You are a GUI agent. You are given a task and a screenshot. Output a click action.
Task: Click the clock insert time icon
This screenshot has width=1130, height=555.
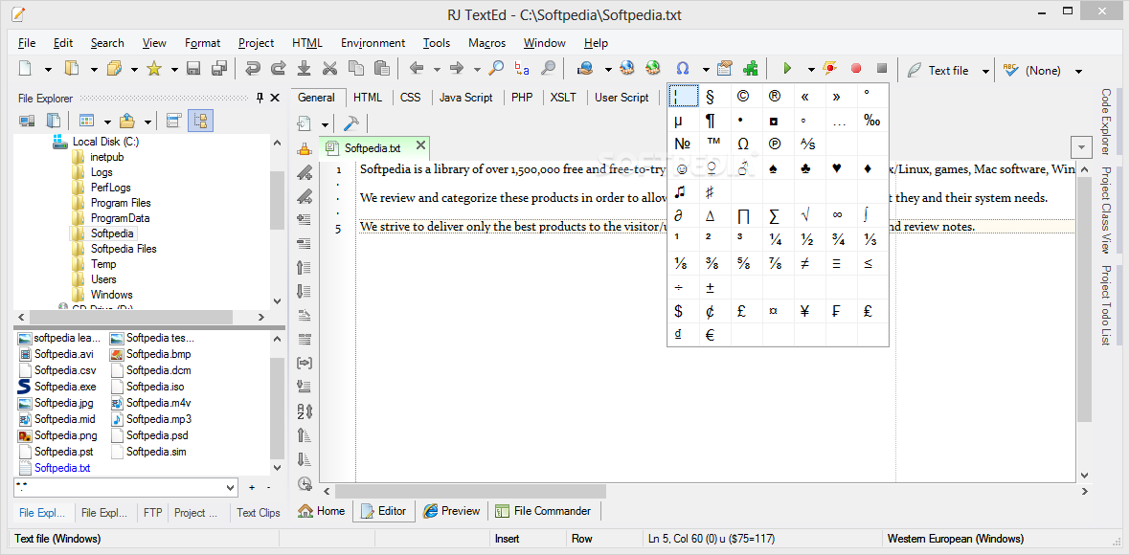[x=305, y=484]
